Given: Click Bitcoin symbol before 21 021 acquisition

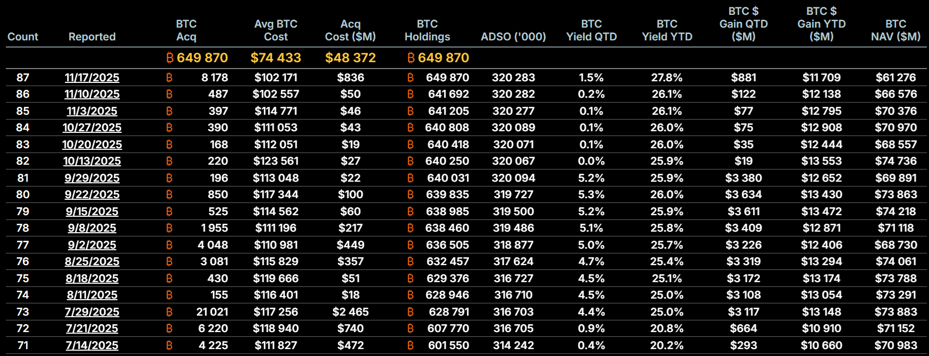Looking at the screenshot, I should [x=169, y=312].
